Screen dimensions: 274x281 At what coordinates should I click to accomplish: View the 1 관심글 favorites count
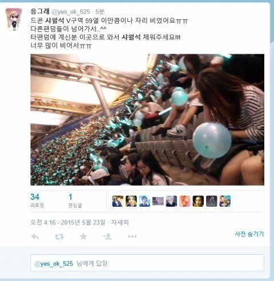75,200
